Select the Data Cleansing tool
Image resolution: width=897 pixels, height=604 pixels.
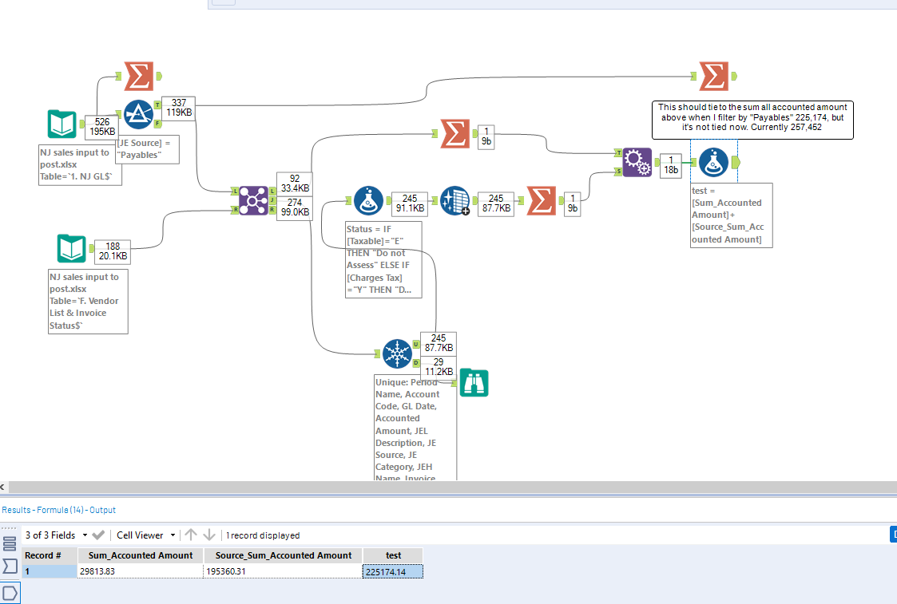click(454, 200)
